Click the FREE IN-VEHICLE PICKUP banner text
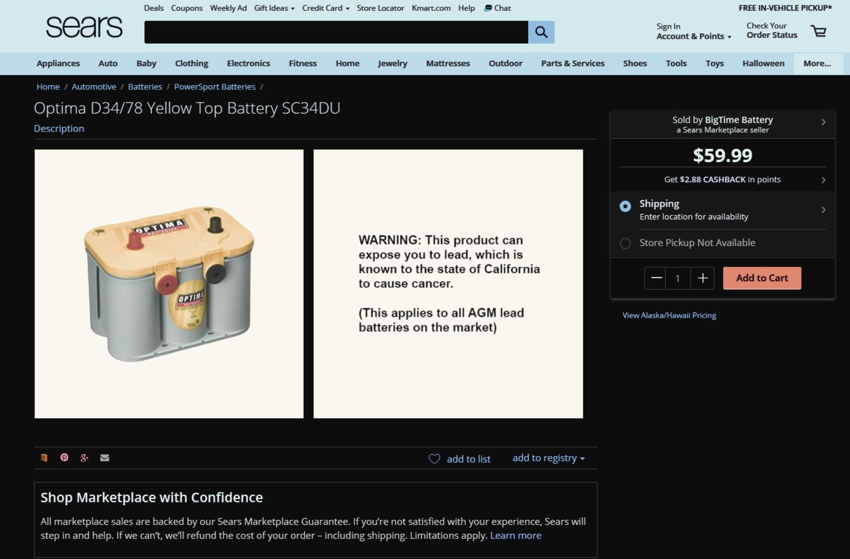Screen dimensions: 850x559 (786, 8)
